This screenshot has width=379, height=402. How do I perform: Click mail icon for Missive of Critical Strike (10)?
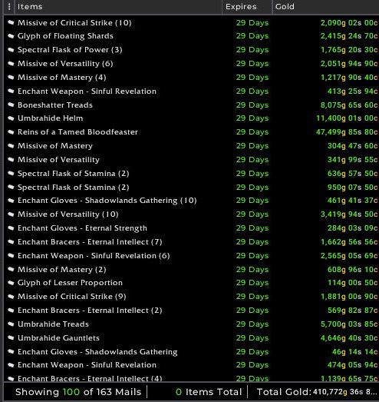click(x=11, y=22)
